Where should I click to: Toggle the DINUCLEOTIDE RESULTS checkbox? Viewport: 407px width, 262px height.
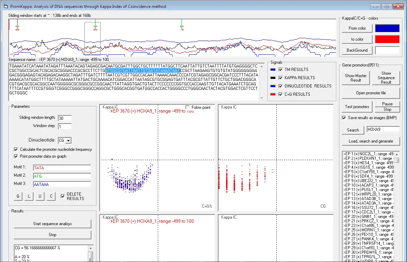pyautogui.click(x=280, y=86)
